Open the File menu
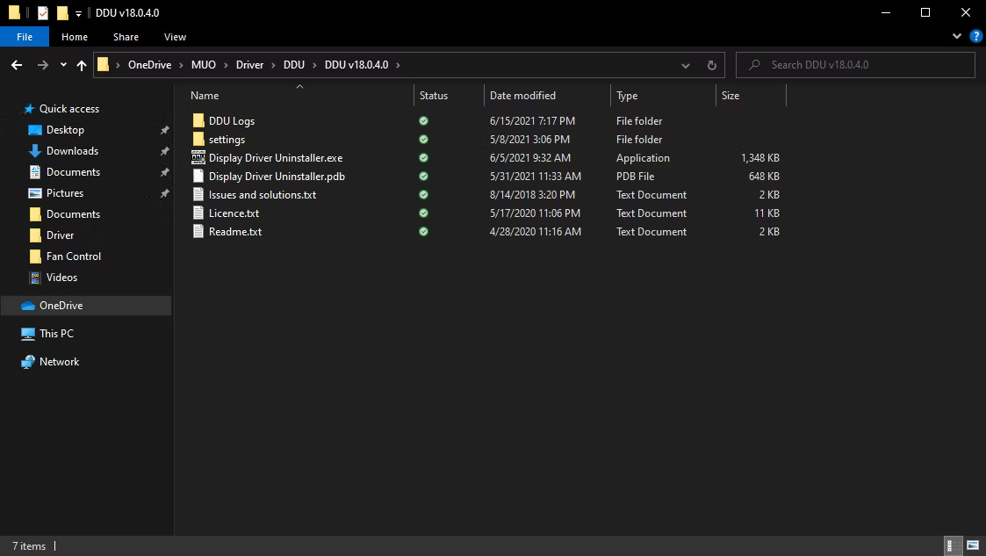The image size is (986, 556). (25, 37)
